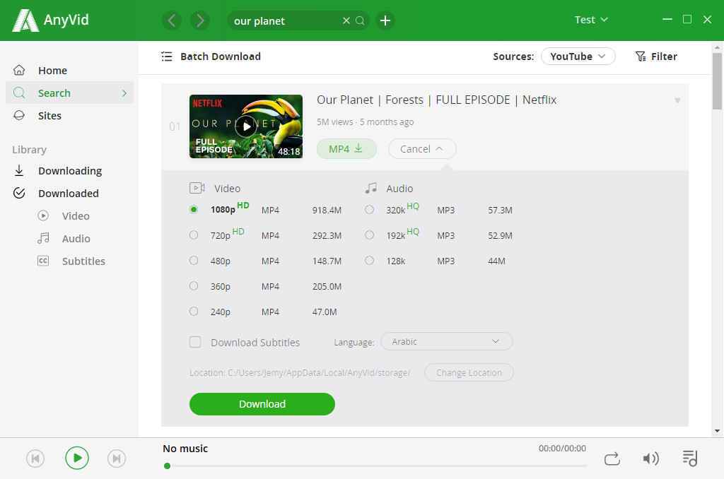Screen dimensions: 724x479
Task: Click the 918.4M file size text
Action: [x=327, y=210]
